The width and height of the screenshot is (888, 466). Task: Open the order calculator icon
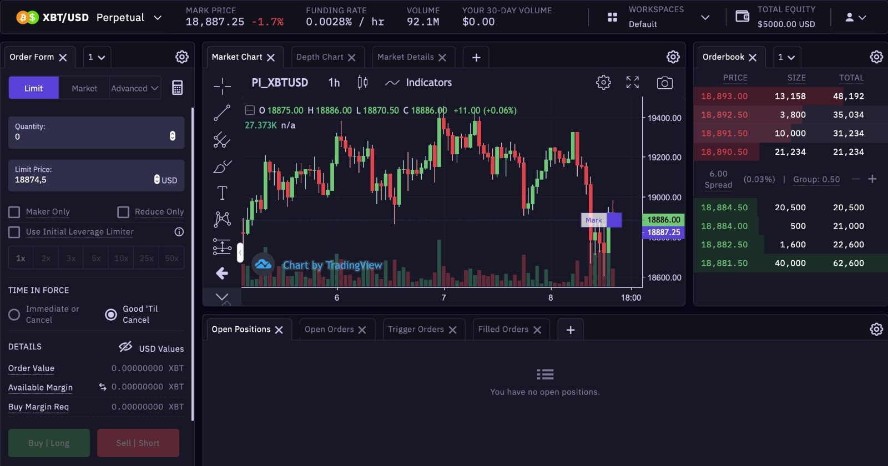[177, 88]
